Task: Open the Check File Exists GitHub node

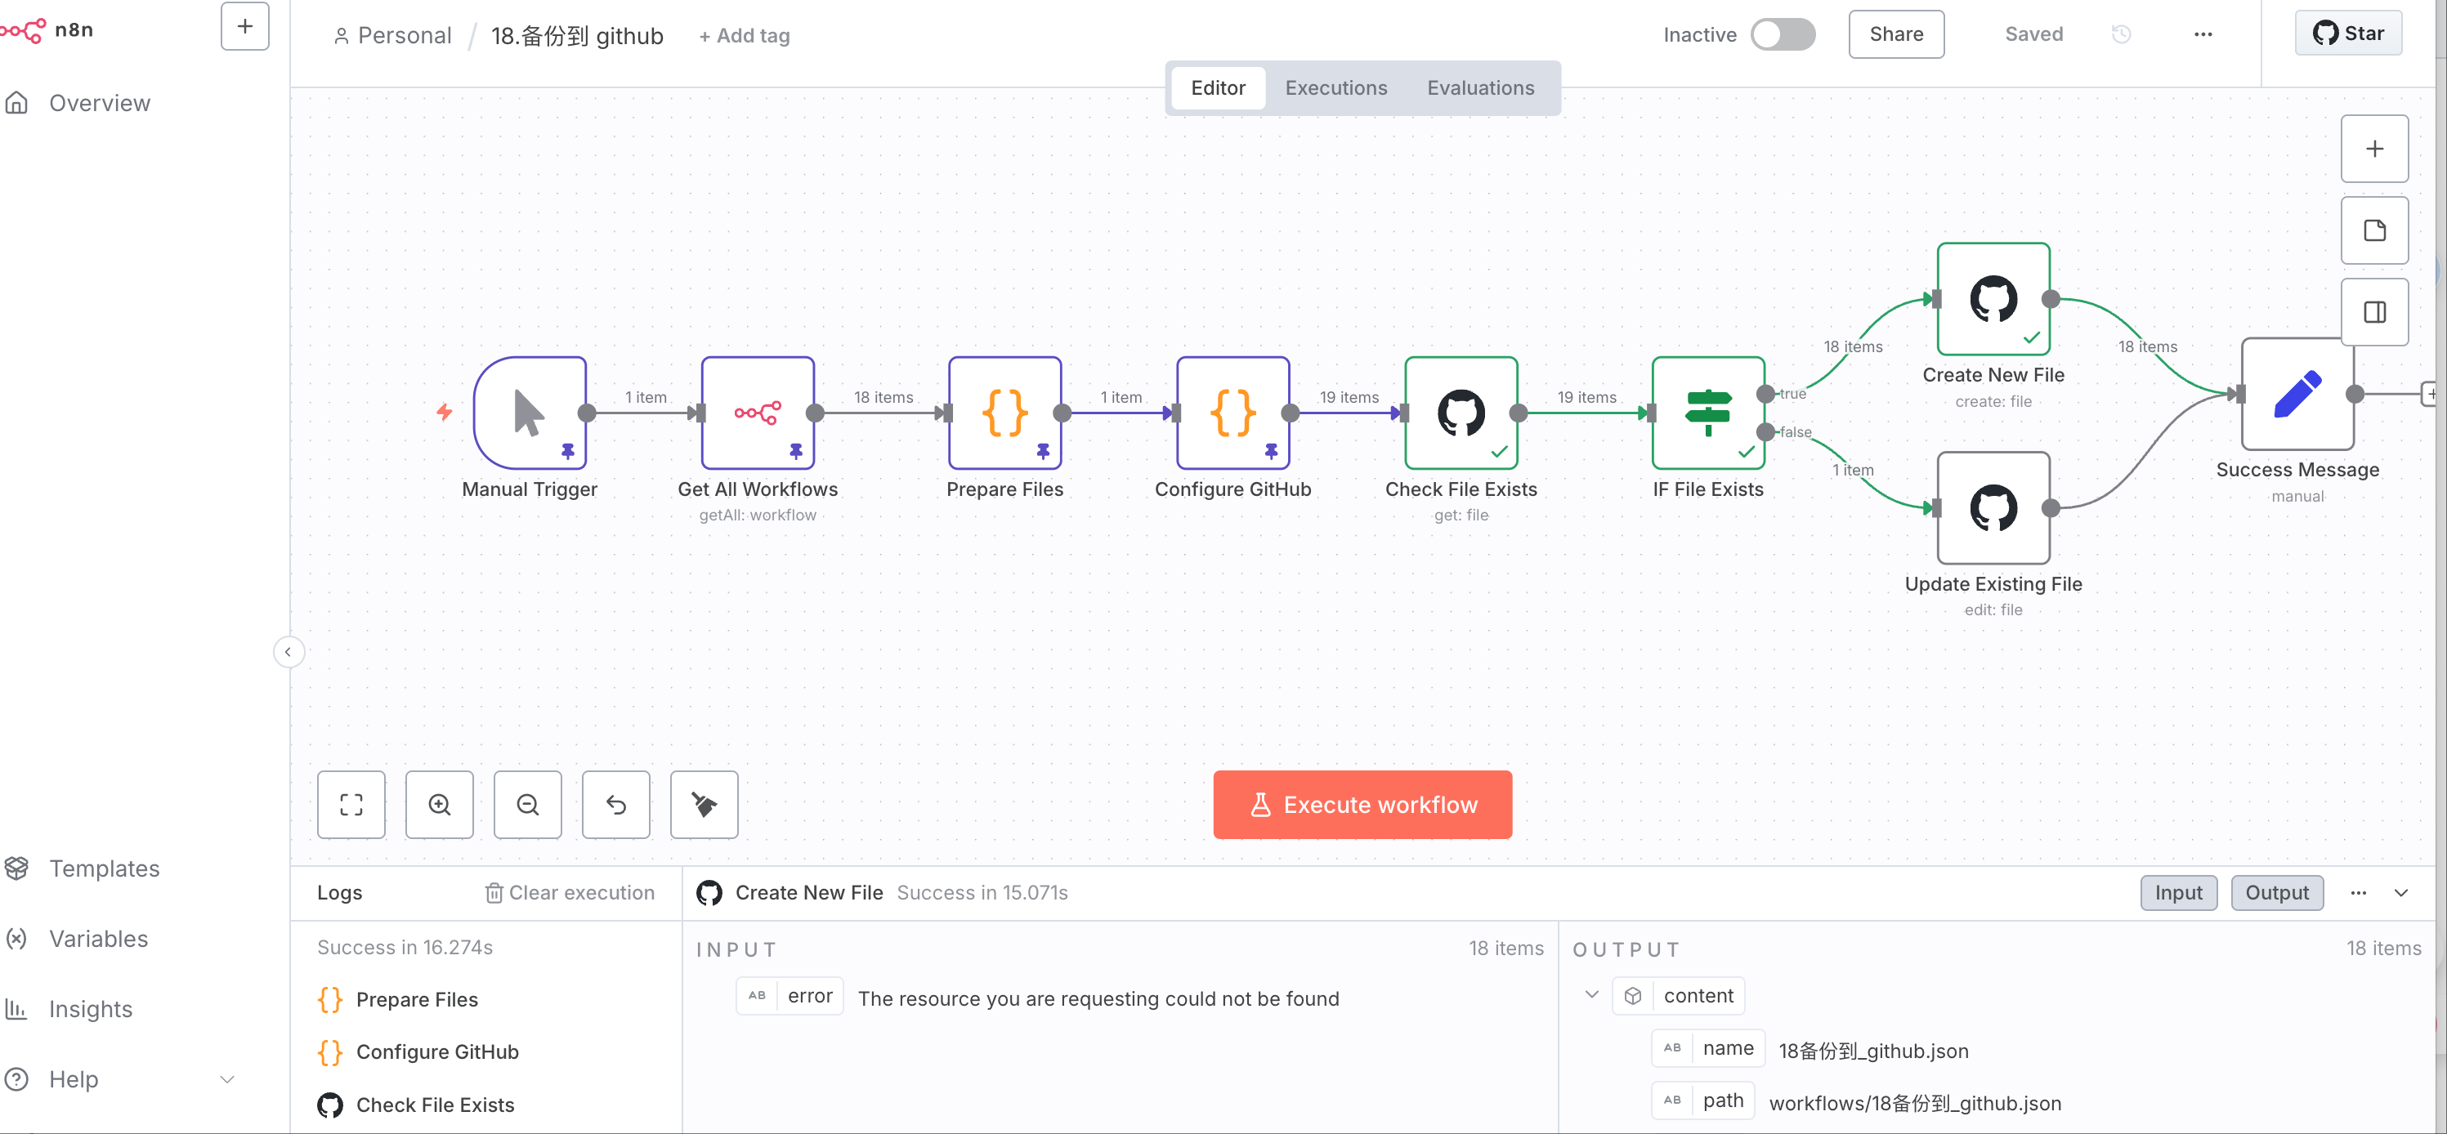Action: tap(1461, 413)
